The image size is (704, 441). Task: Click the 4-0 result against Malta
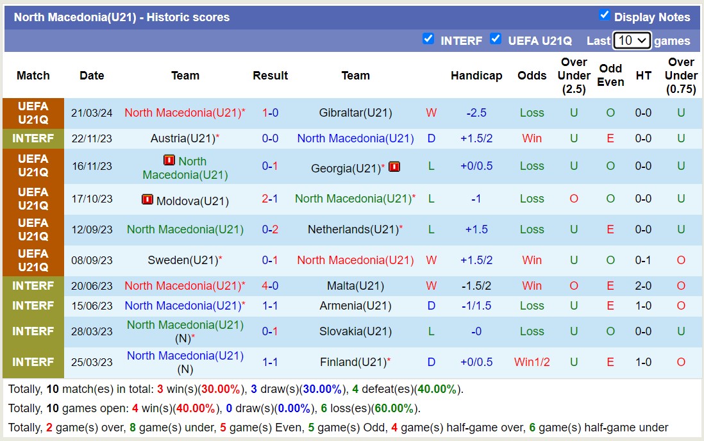[x=270, y=286]
